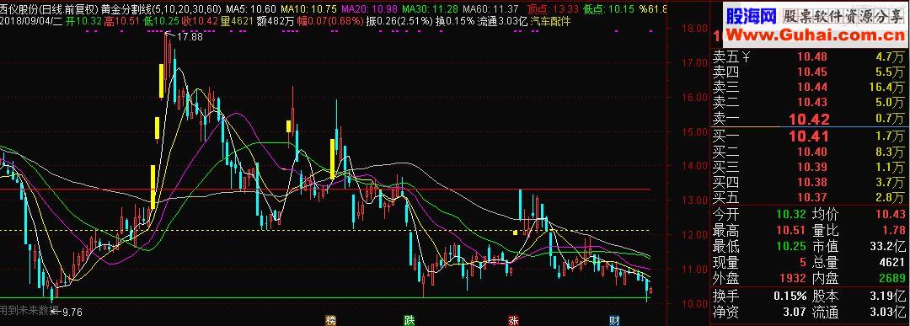The image size is (910, 326).
Task: Select the 9.76 low price marker
Action: tap(72, 312)
